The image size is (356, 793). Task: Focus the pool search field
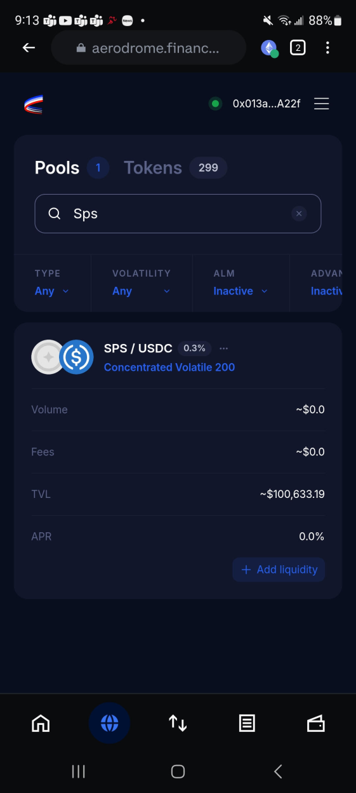[x=178, y=214]
